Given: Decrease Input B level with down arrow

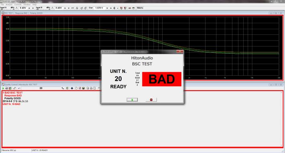Looking at the screenshot, I should (69, 8).
